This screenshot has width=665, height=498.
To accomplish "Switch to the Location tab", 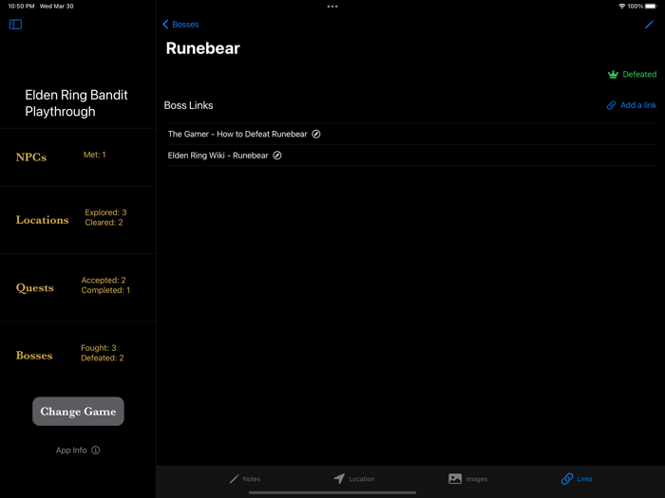I will 353,479.
